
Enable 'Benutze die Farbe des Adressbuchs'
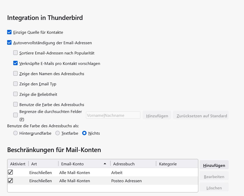pyautogui.click(x=16, y=104)
